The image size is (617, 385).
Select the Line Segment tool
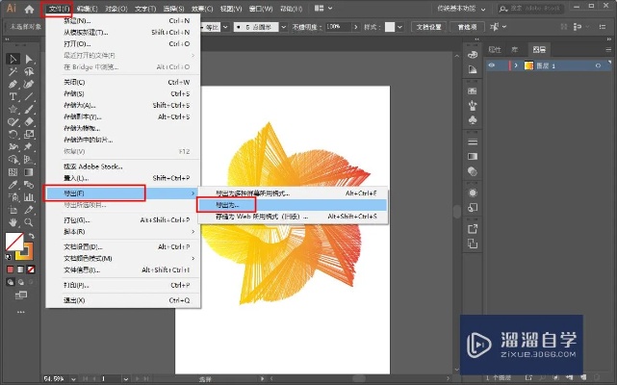click(29, 97)
